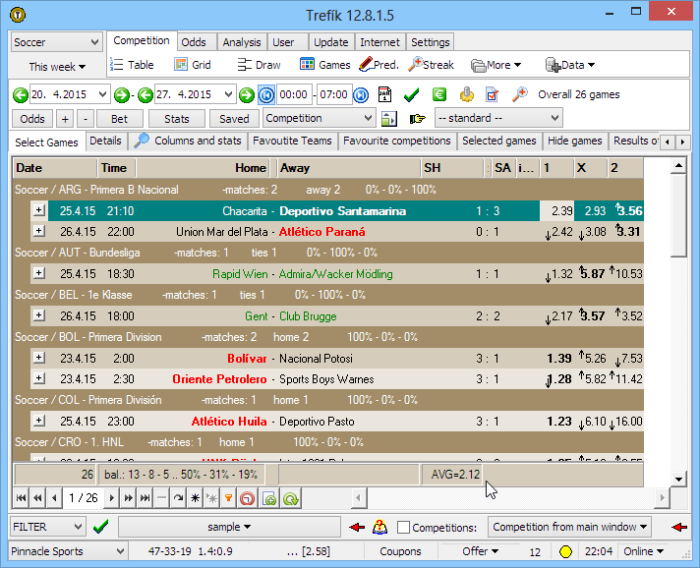Click the green checkmark next to FILTER

(x=100, y=527)
